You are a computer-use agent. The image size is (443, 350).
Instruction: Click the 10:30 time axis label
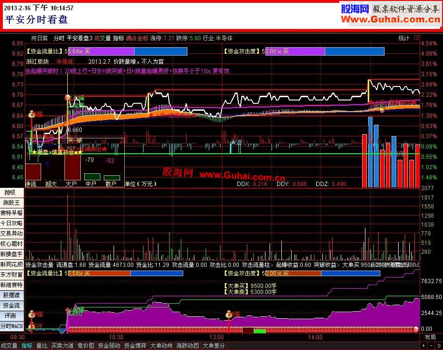tap(116, 337)
